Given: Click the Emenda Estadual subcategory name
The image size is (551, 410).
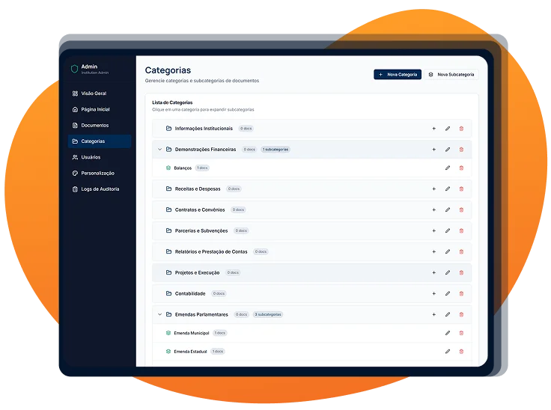Looking at the screenshot, I should (x=190, y=352).
